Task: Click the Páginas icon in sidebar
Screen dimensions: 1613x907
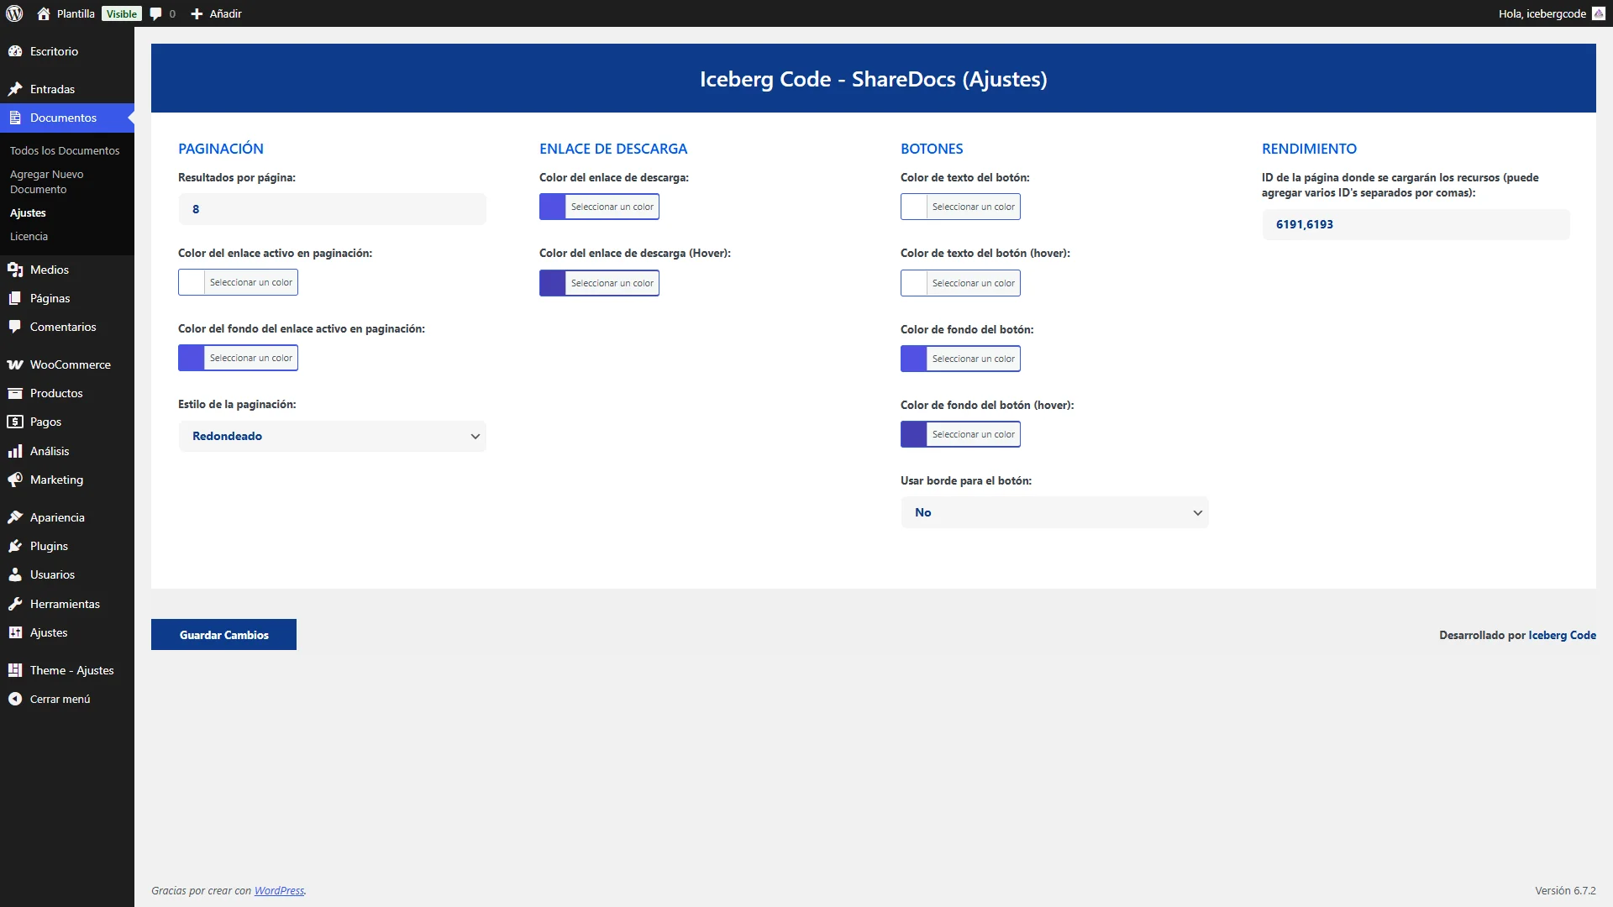Action: click(15, 298)
